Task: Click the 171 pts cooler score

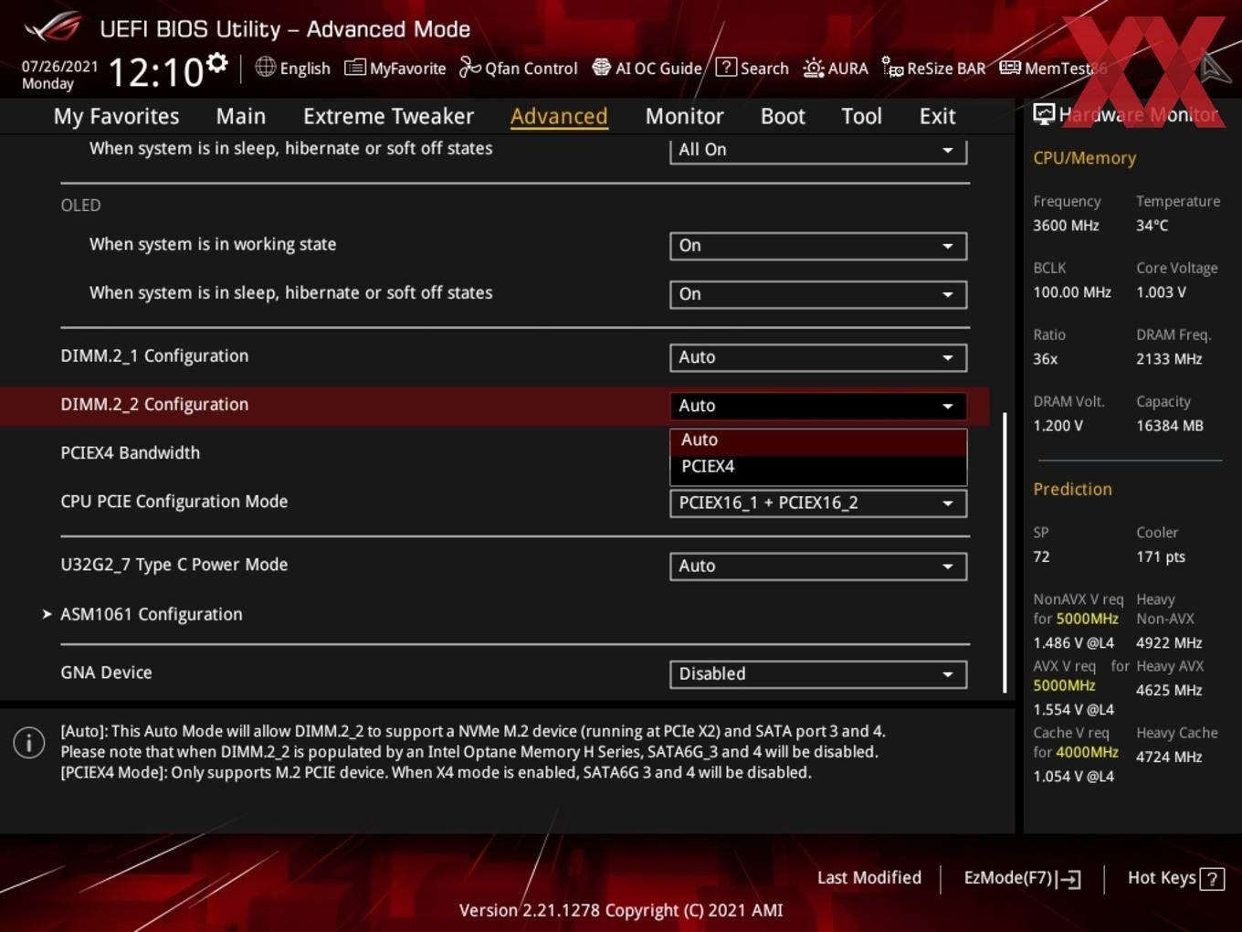Action: tap(1161, 557)
